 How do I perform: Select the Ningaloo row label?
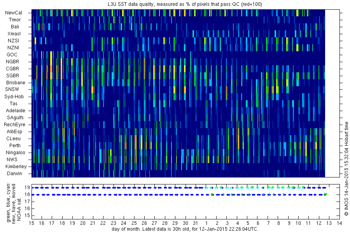click(x=16, y=153)
